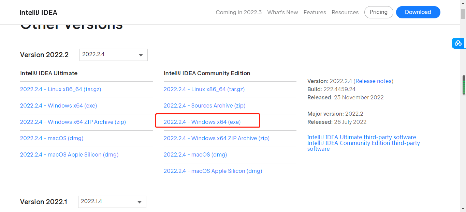Screen dimensions: 466x212
Task: Click the Build: 222.4459.24 text
Action: coord(332,89)
